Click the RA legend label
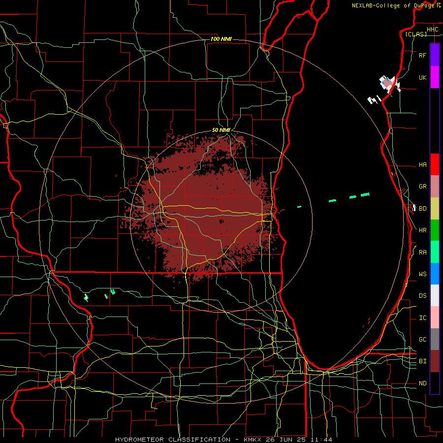This screenshot has height=443, width=443. 422,253
